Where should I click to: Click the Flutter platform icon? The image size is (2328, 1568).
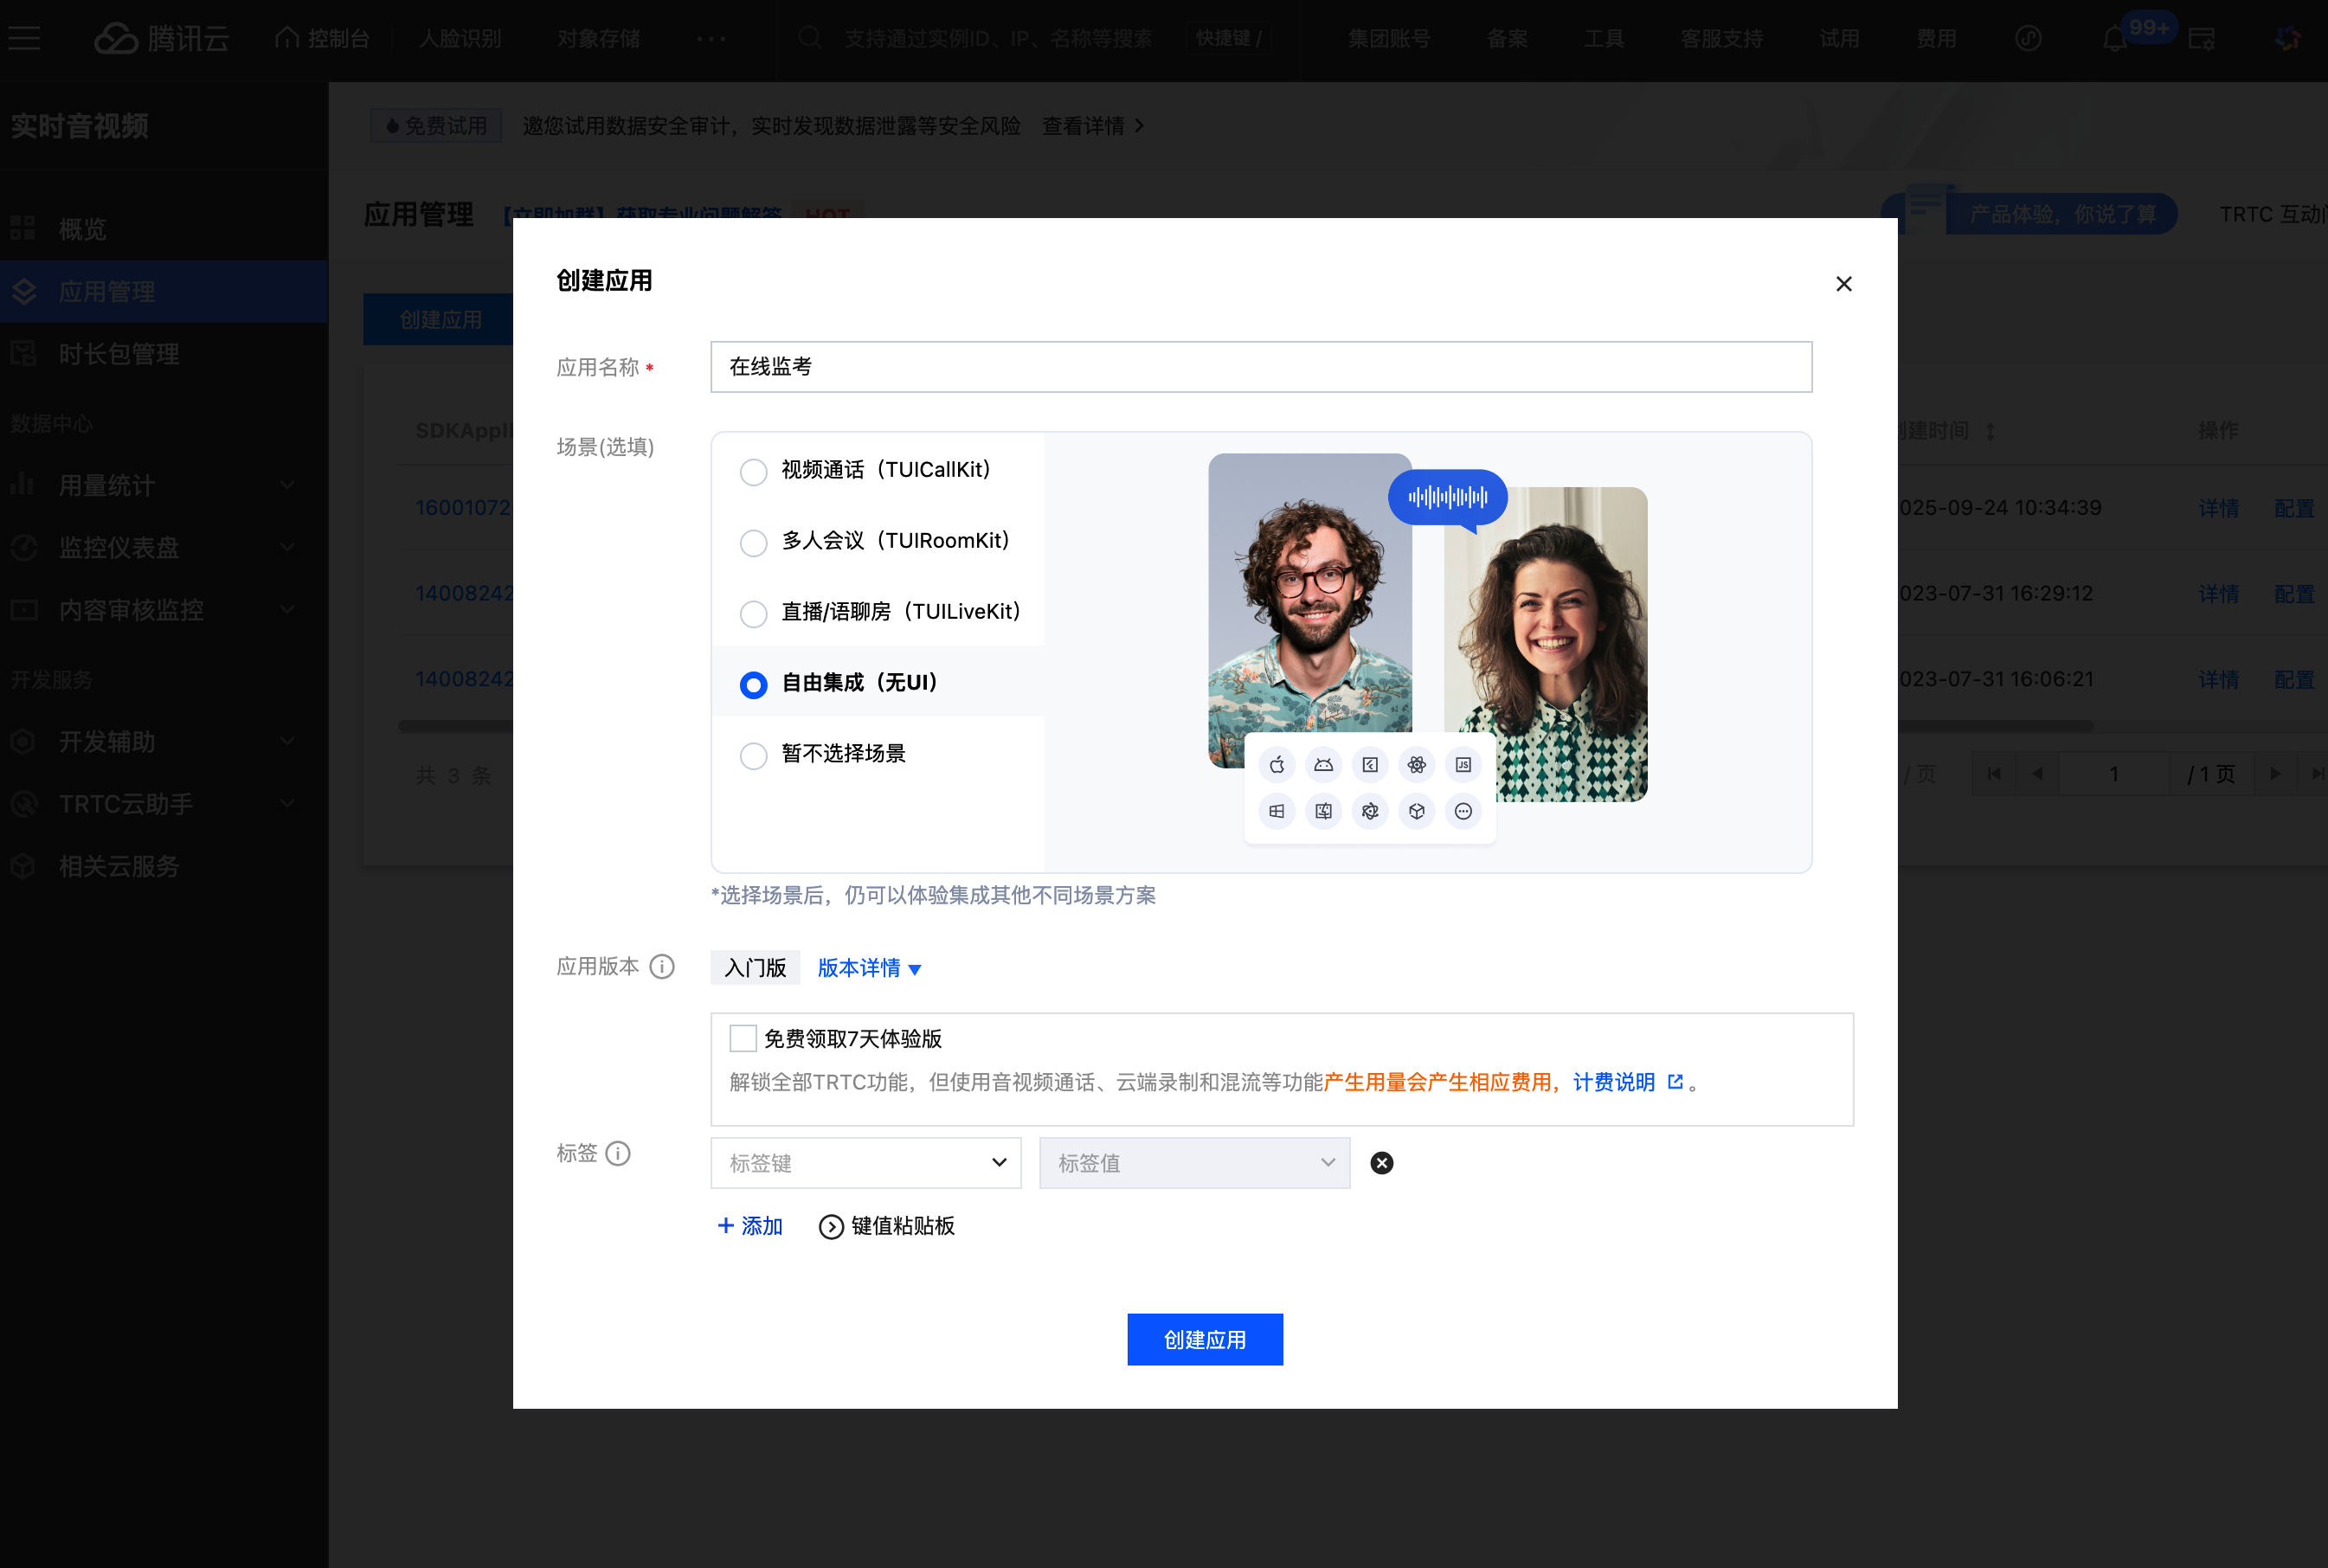click(1370, 765)
